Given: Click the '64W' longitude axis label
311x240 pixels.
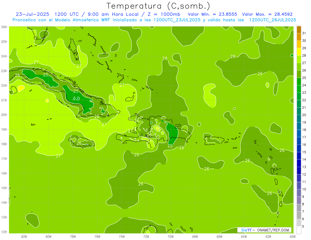Looking at the screenshot, I should coord(244,236).
